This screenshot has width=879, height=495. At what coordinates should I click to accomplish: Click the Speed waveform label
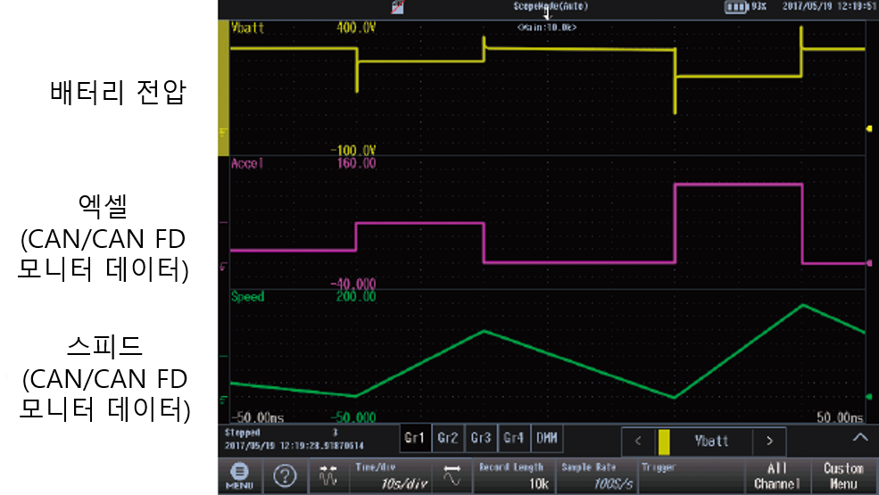coord(247,296)
